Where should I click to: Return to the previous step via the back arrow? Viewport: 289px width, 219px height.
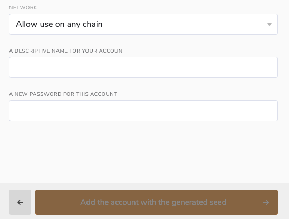[20, 202]
